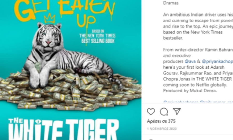Click the 'Produced by Mukul Deora.' line

(x=190, y=90)
